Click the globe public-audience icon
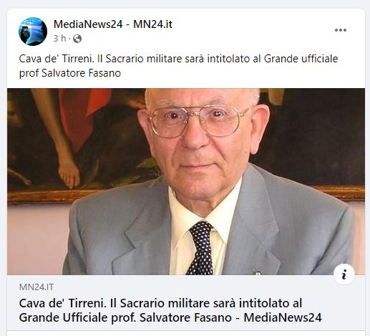 (x=77, y=39)
